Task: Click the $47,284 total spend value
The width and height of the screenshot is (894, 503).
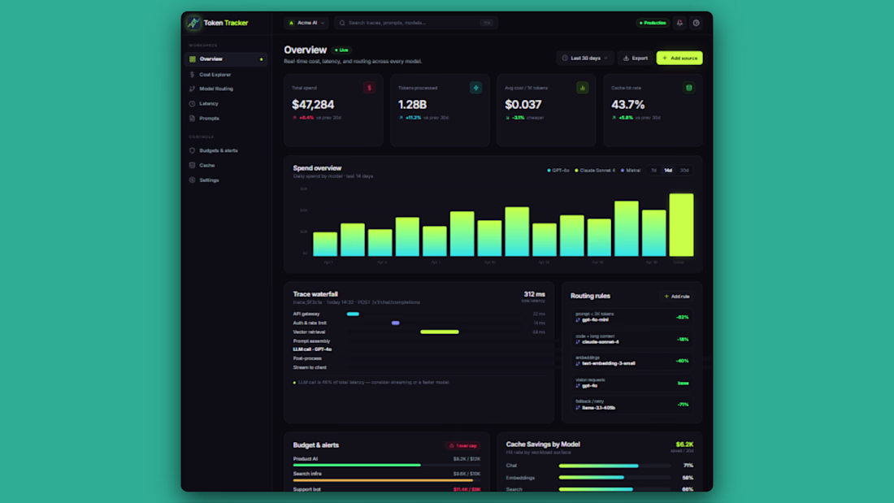Action: [313, 104]
